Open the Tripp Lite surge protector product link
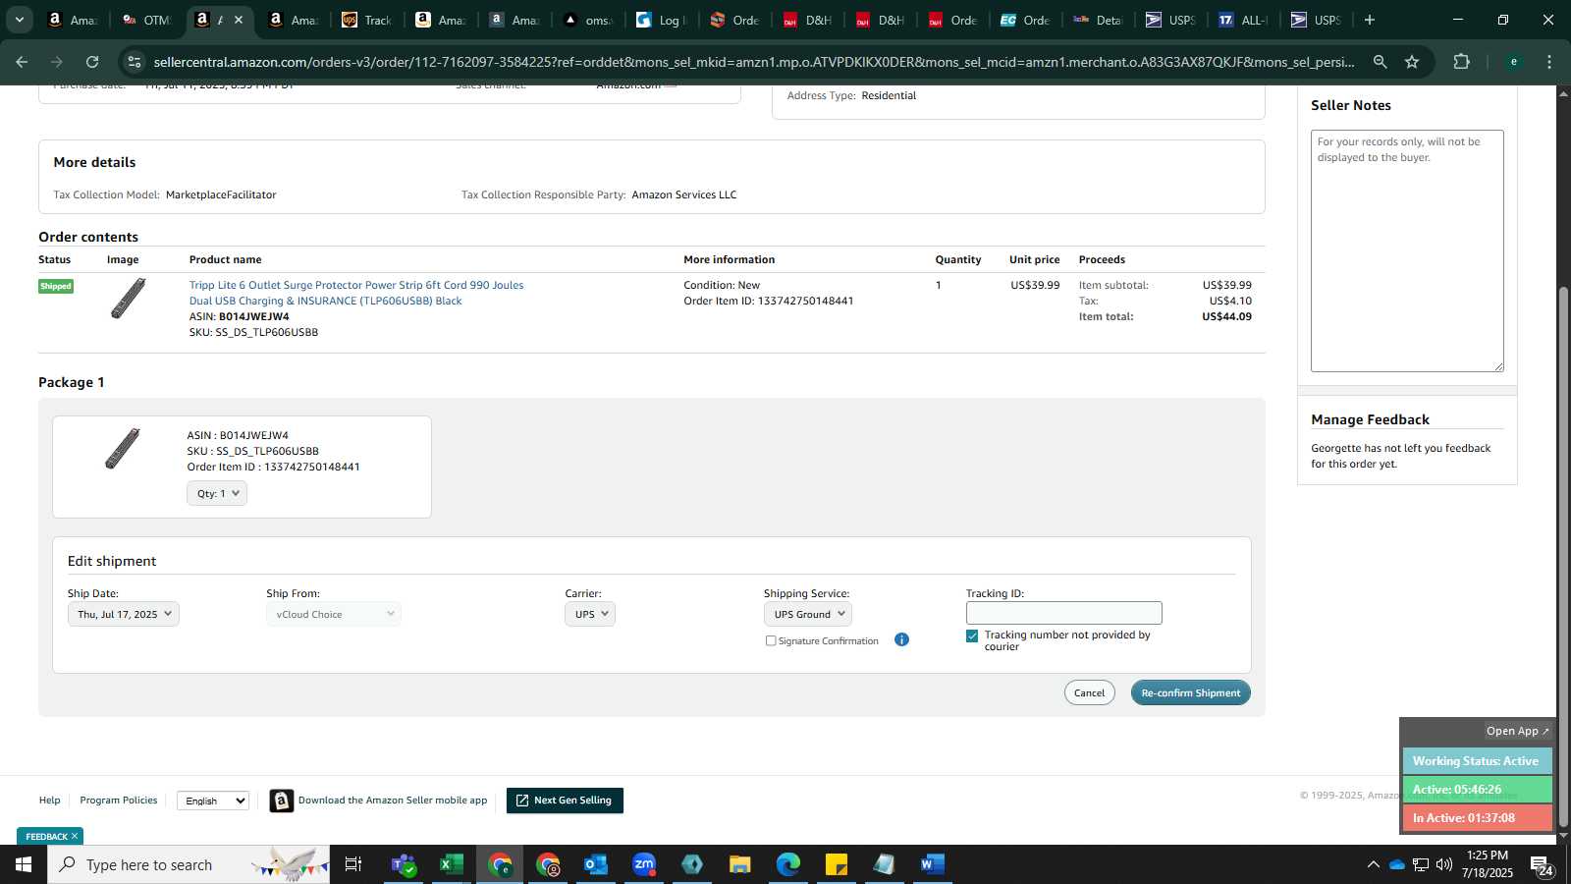 [356, 293]
